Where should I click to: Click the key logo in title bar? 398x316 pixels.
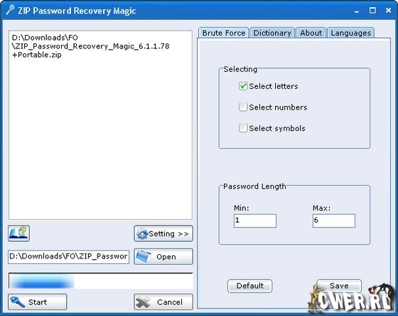[11, 10]
